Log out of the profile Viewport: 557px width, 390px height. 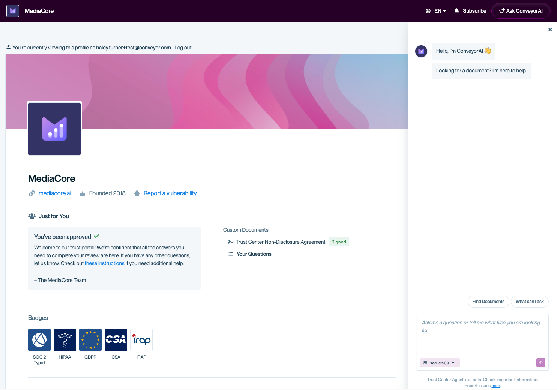tap(183, 48)
